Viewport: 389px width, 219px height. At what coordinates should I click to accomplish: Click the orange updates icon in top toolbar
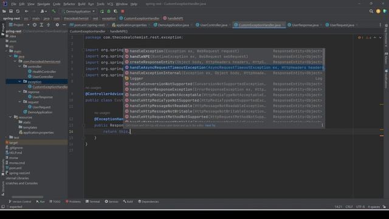pos(378,11)
